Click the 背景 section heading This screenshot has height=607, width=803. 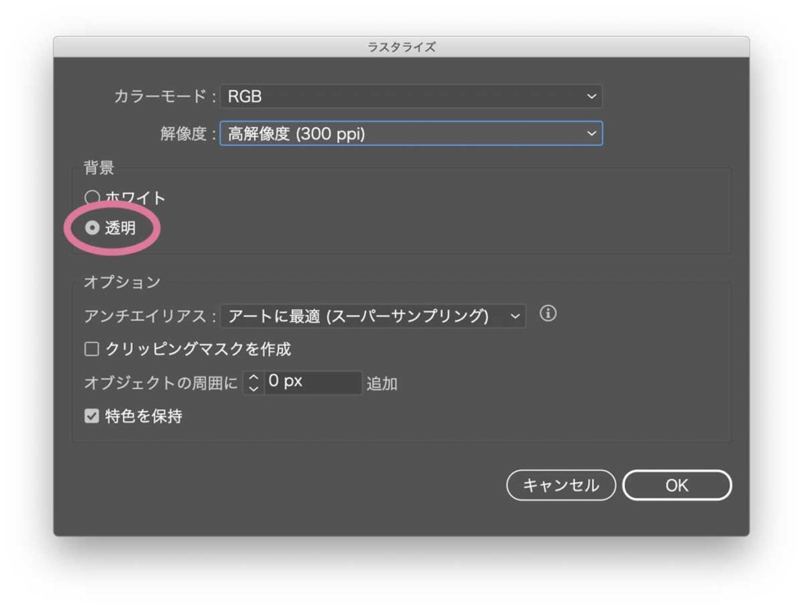click(99, 168)
